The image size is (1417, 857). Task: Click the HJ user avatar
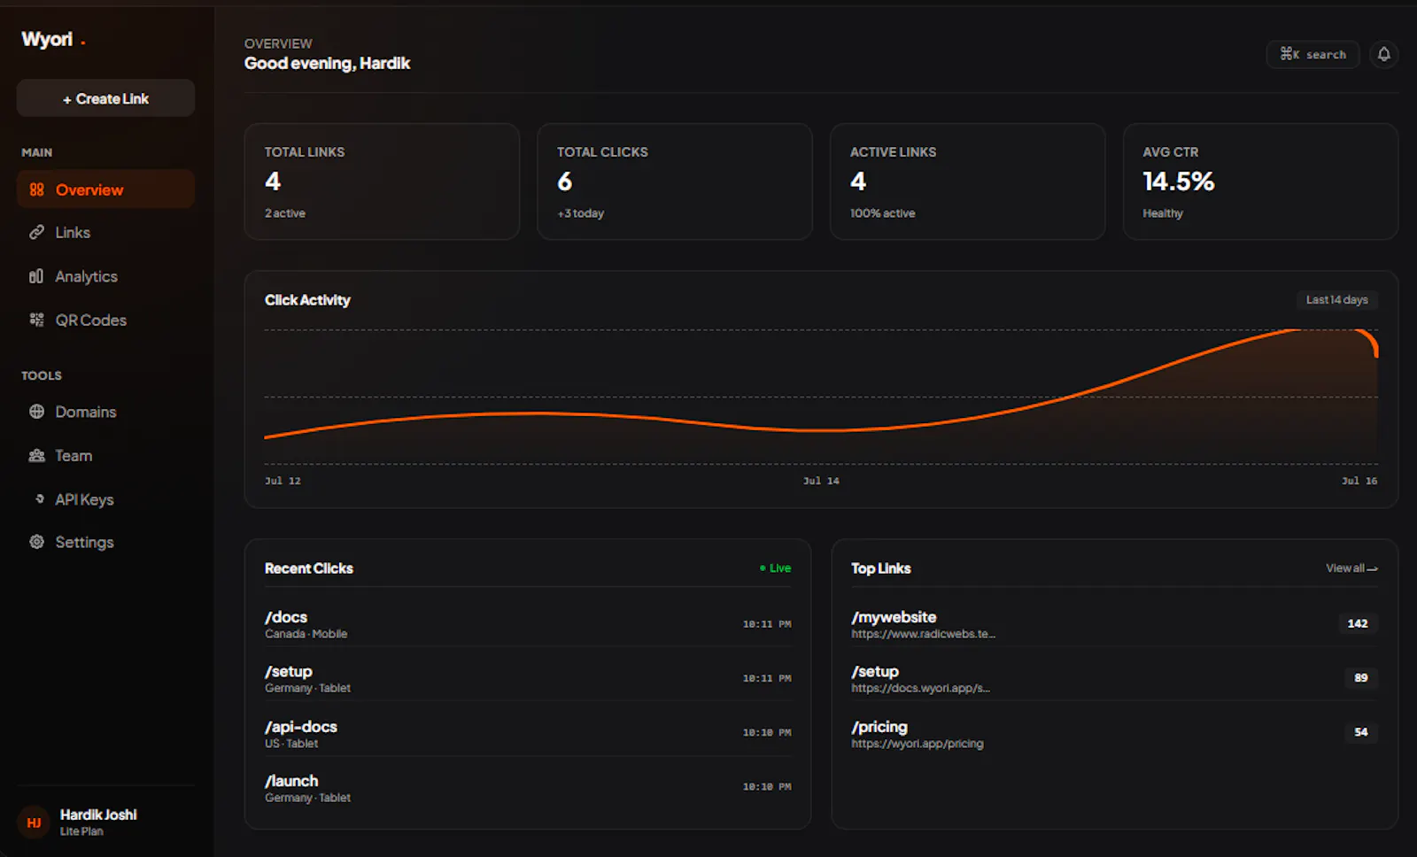coord(34,822)
